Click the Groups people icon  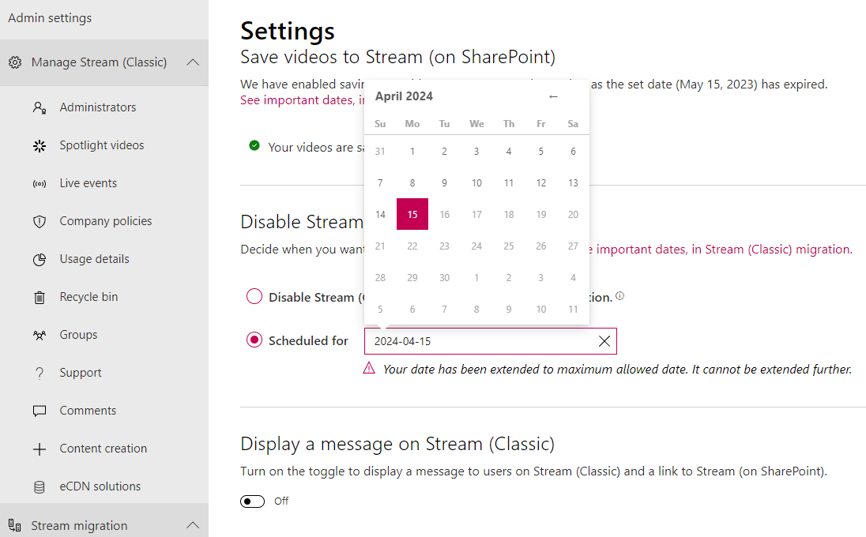pos(40,335)
